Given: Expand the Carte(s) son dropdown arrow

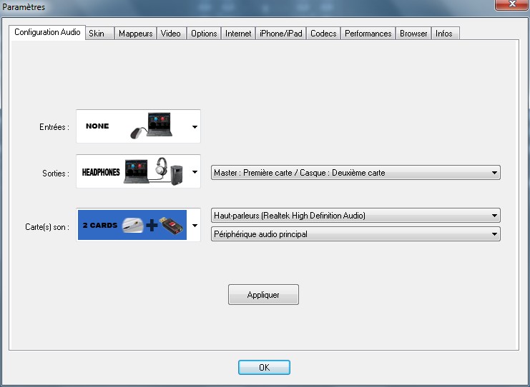Looking at the screenshot, I should [195, 226].
